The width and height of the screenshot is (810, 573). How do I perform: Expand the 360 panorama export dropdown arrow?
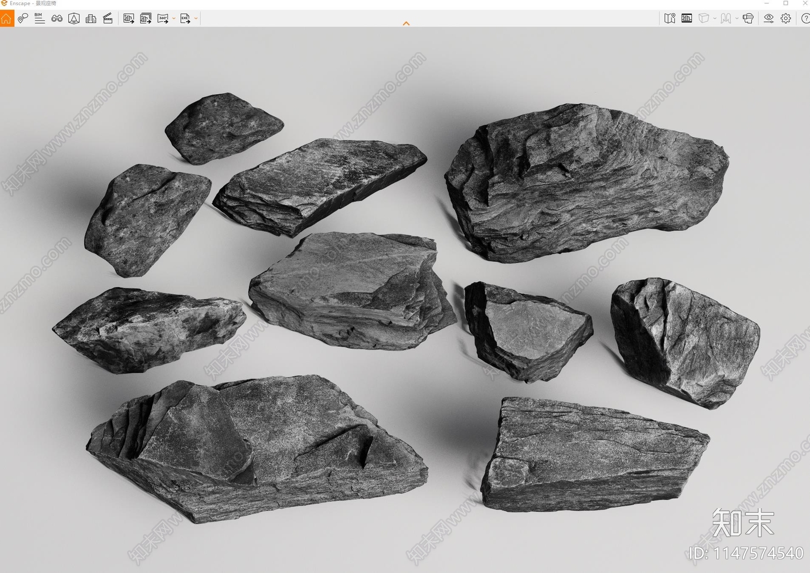(x=174, y=19)
